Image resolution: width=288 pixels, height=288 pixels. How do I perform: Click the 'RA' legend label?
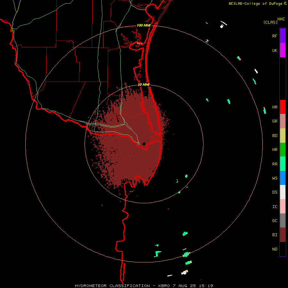[x=275, y=164]
